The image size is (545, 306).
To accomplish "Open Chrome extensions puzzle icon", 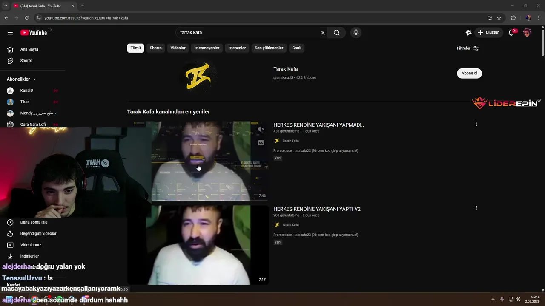I will click(513, 18).
